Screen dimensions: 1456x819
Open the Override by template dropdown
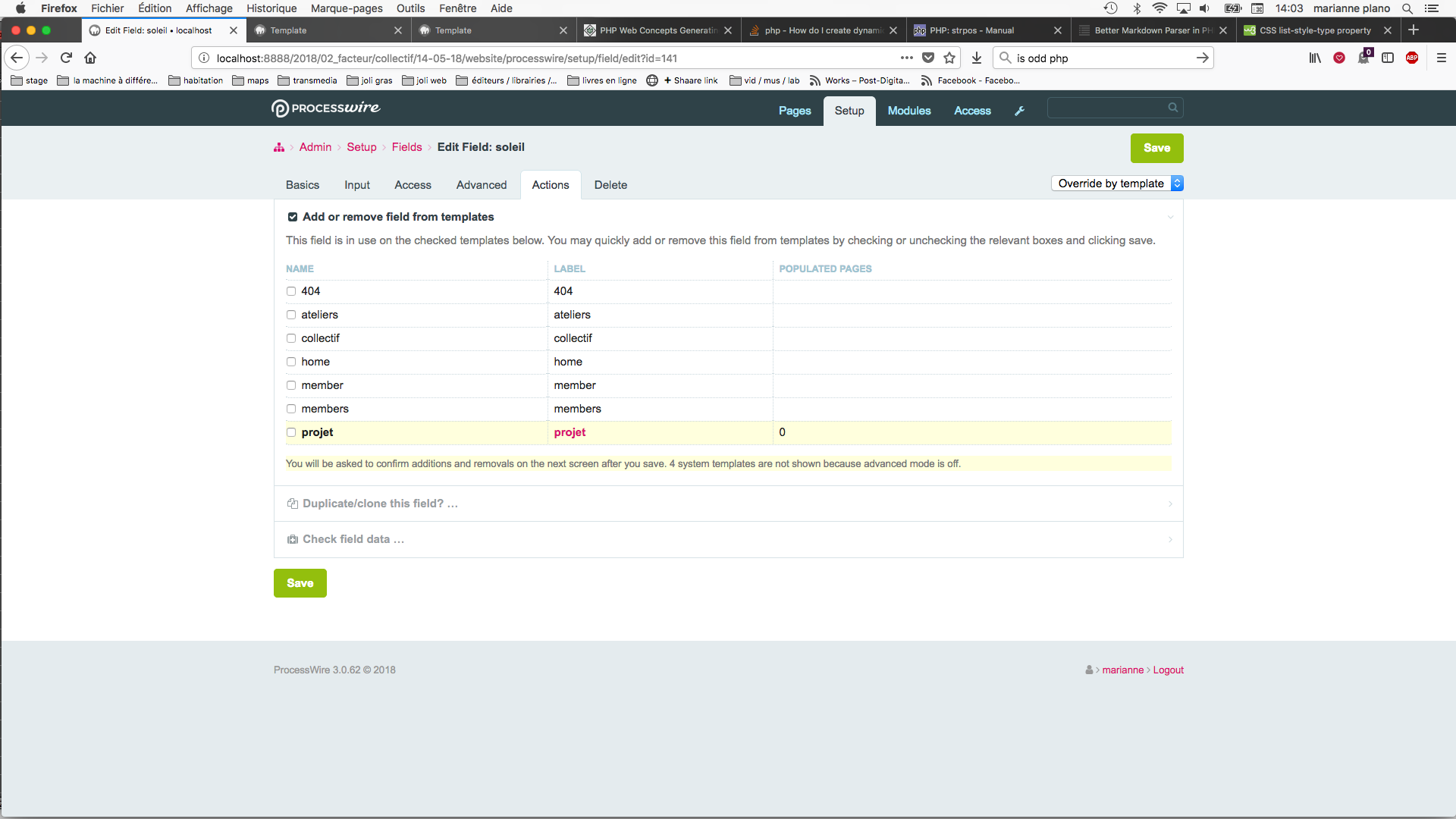[1116, 184]
